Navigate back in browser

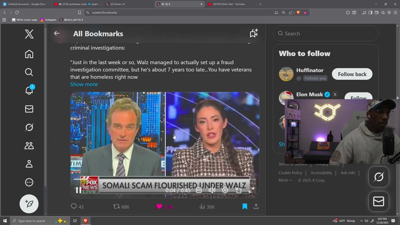point(4,12)
